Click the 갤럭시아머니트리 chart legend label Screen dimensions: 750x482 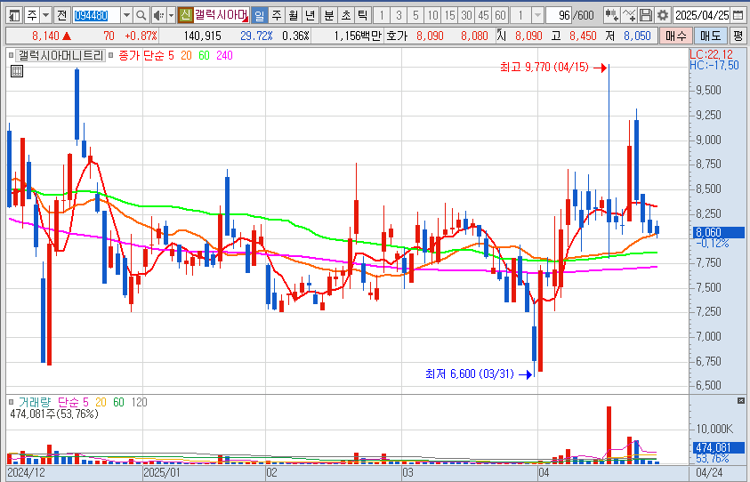(60, 55)
